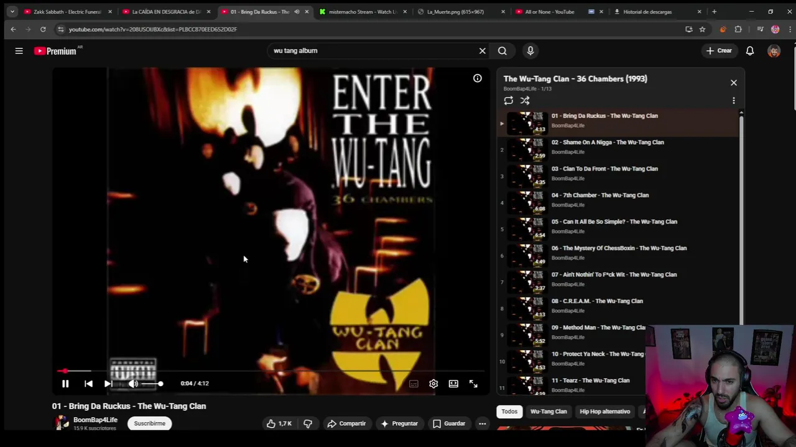Select 08 - C.R.E.A.M. track
This screenshot has height=447, width=796.
(617, 309)
